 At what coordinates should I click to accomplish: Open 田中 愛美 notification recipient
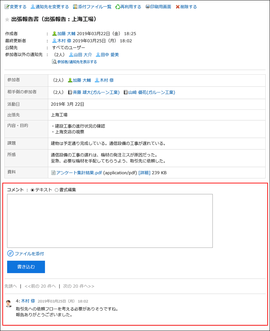coord(110,55)
